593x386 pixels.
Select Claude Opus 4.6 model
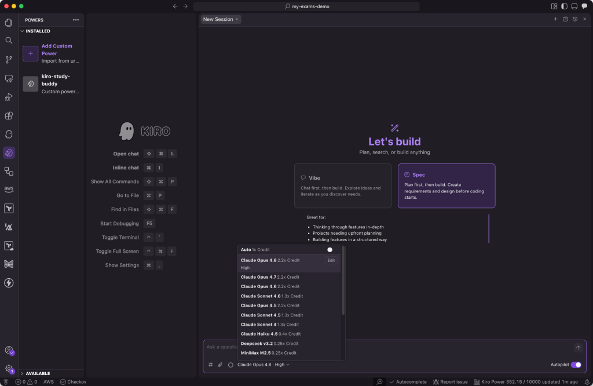pyautogui.click(x=290, y=286)
